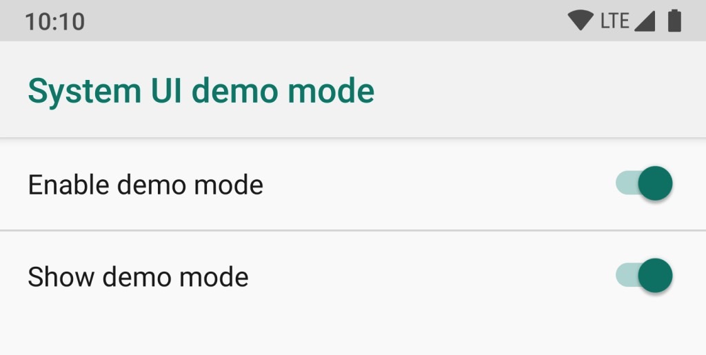Tap dark green knob of Enable demo mode switch
The width and height of the screenshot is (706, 355).
(x=655, y=183)
